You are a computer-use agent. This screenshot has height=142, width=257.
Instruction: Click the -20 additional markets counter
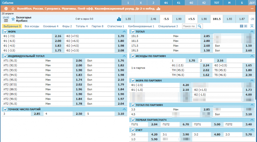pyautogui.click(x=252, y=19)
